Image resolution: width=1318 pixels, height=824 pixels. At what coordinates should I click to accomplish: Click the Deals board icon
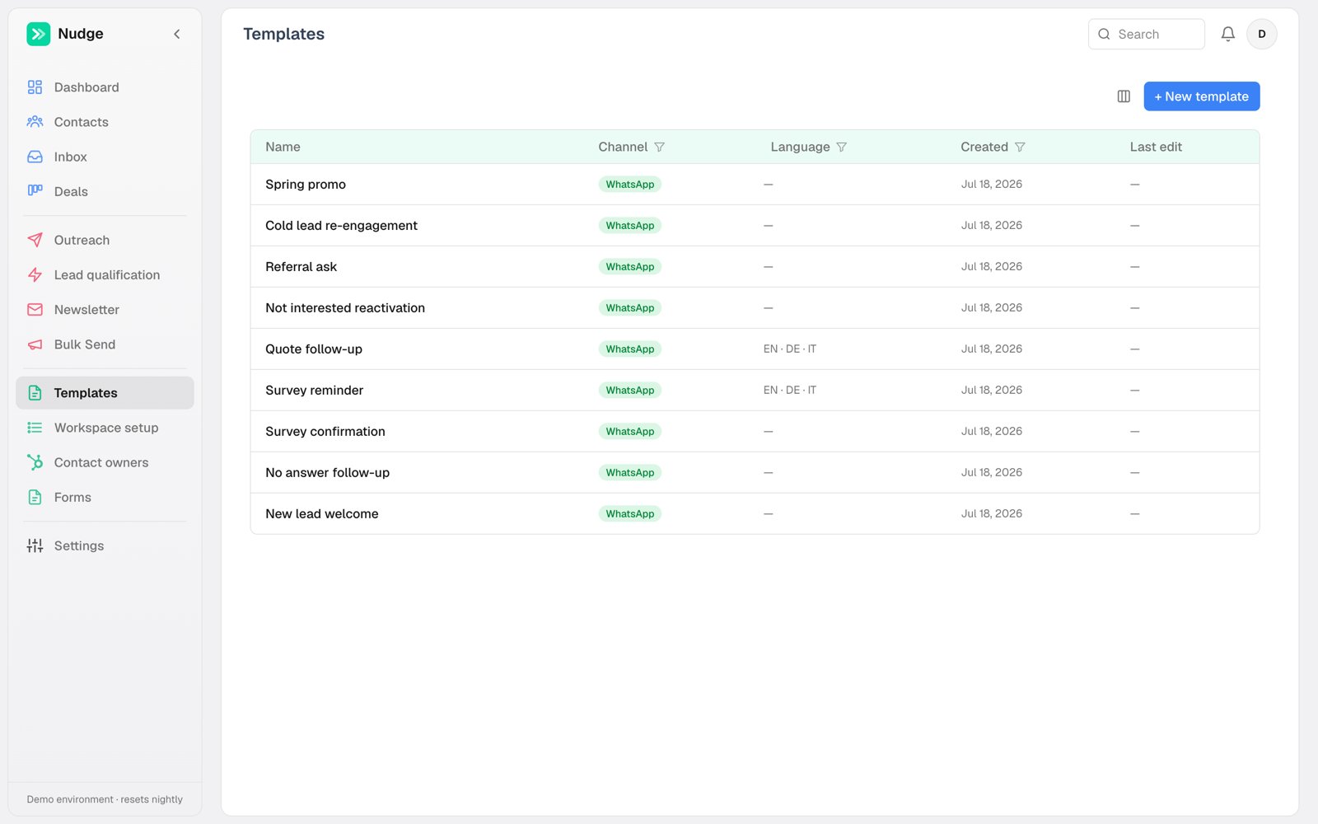[x=35, y=191]
